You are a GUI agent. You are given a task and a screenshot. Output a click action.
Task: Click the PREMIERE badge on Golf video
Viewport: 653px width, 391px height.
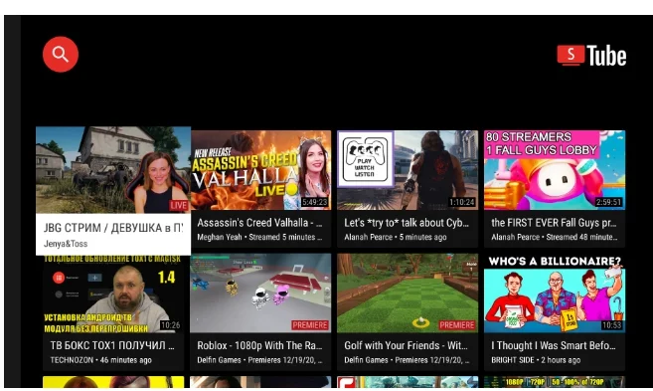point(457,325)
